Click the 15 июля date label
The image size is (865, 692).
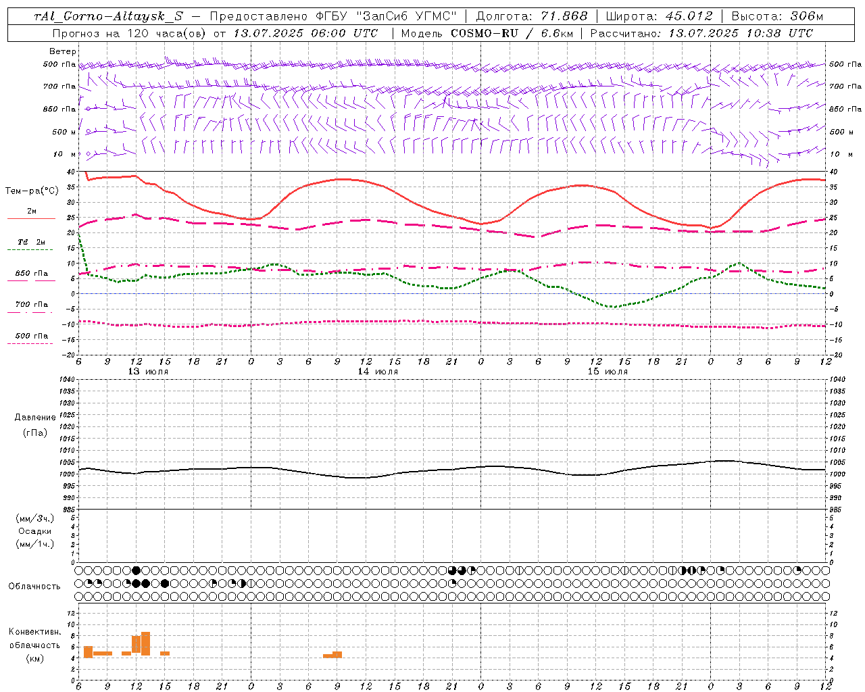pyautogui.click(x=608, y=371)
